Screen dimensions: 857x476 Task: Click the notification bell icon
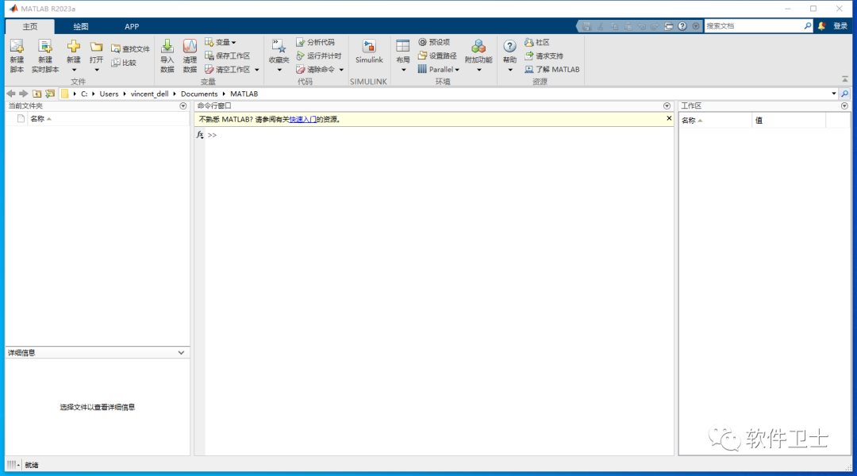(x=822, y=25)
